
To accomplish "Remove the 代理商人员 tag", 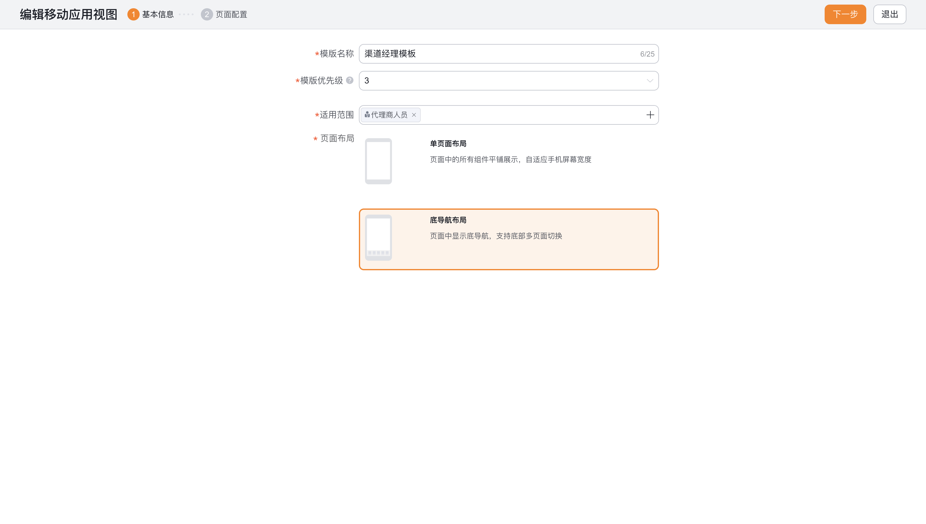I will (414, 115).
